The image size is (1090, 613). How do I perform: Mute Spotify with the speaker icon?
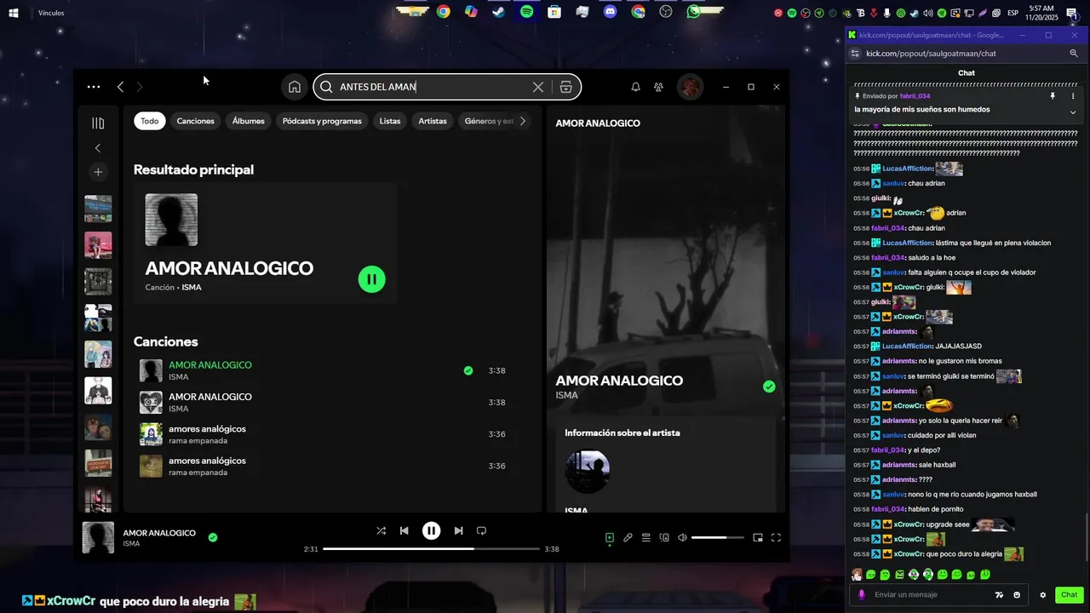click(682, 537)
